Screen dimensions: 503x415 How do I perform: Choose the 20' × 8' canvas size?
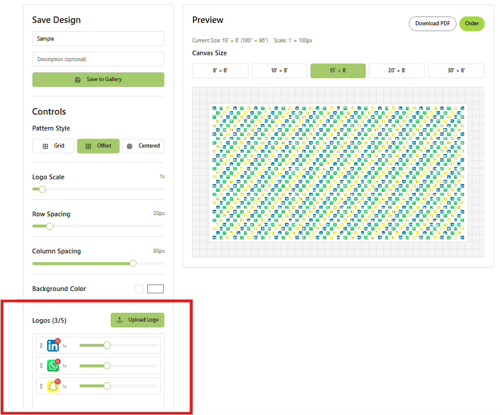[x=397, y=71]
